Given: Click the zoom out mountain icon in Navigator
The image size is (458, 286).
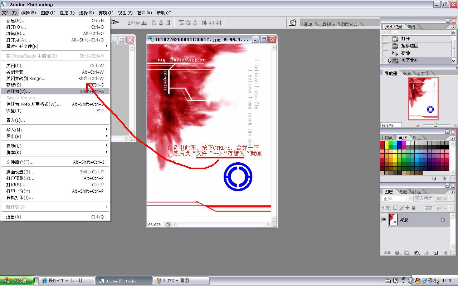Looking at the screenshot, I should click(417, 125).
